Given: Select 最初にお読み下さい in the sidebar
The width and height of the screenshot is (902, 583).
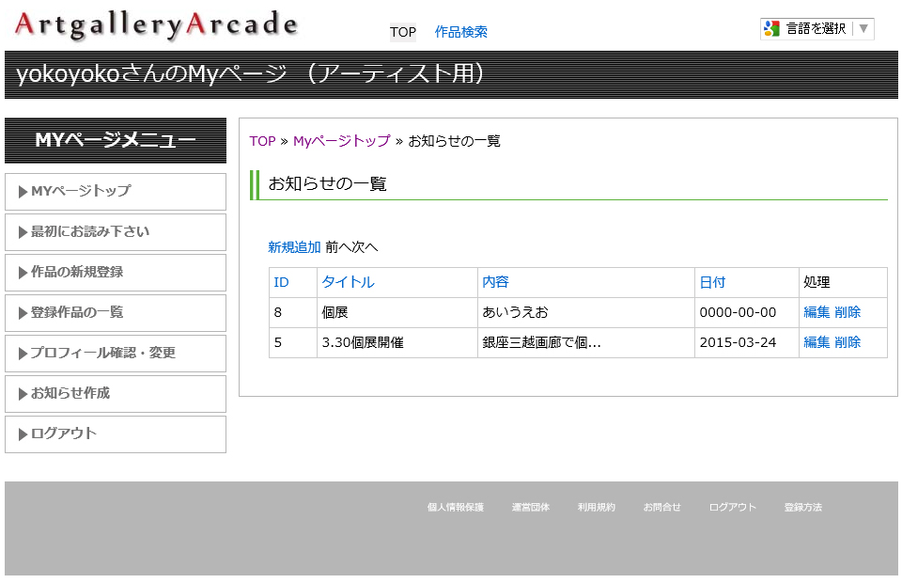Looking at the screenshot, I should pos(116,231).
